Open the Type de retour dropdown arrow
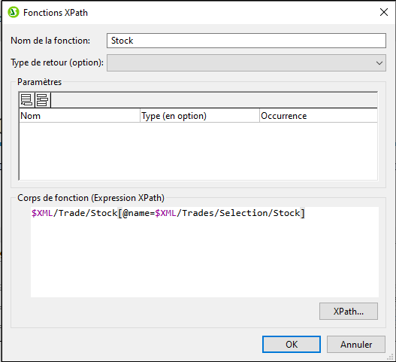 click(x=379, y=63)
